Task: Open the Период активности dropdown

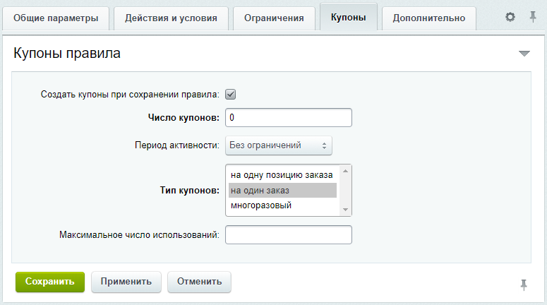Action: 279,145
